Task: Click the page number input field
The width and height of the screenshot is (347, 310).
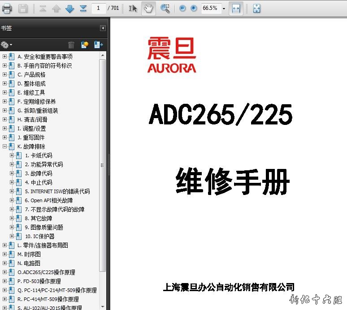Action: point(98,8)
